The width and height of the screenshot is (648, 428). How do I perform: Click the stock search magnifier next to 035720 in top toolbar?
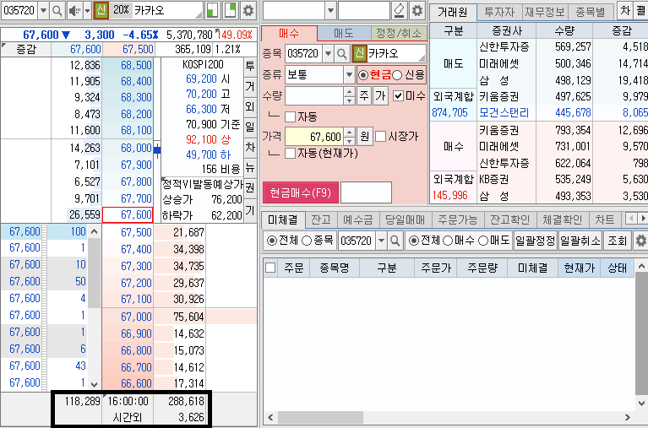pos(57,11)
